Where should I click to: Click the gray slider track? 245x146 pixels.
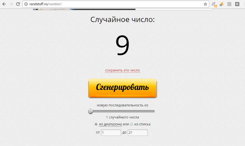tap(122, 111)
